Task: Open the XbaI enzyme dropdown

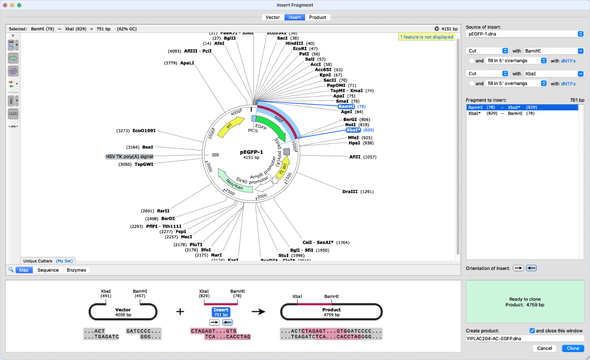Action: [x=554, y=74]
